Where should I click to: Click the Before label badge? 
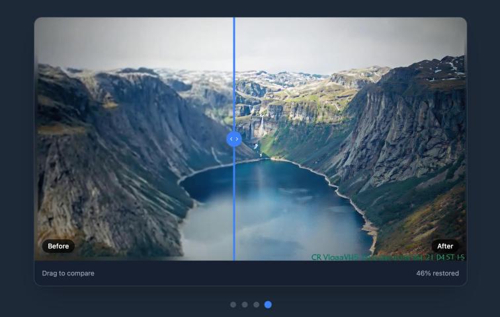tap(58, 246)
